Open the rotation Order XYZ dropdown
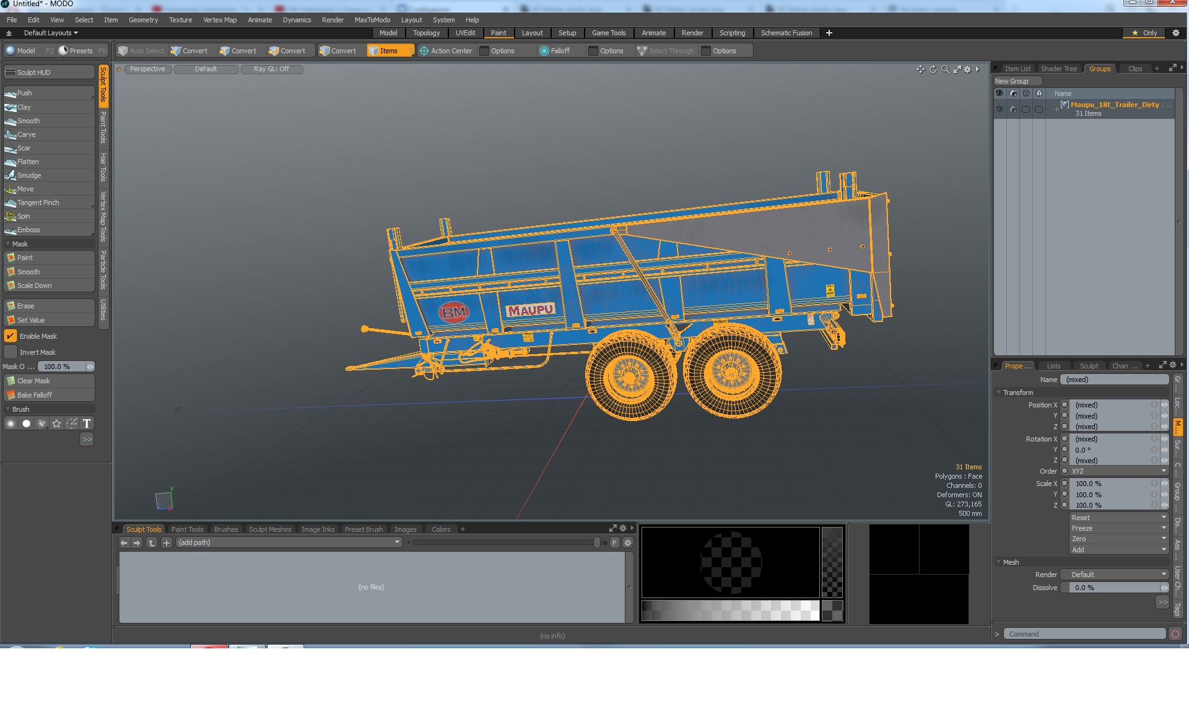 click(1118, 471)
